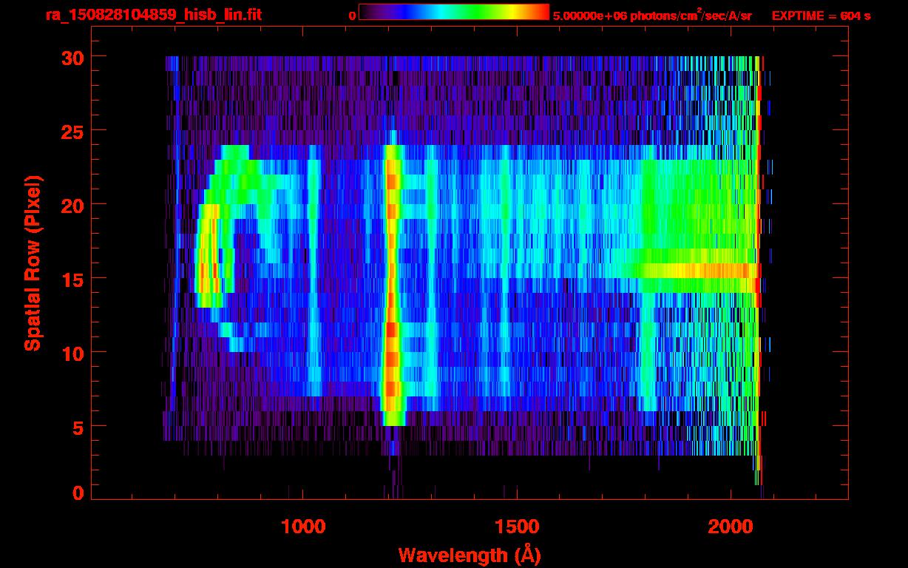Click the file name ra_150828104859_hisb_lin.fit title

point(152,16)
